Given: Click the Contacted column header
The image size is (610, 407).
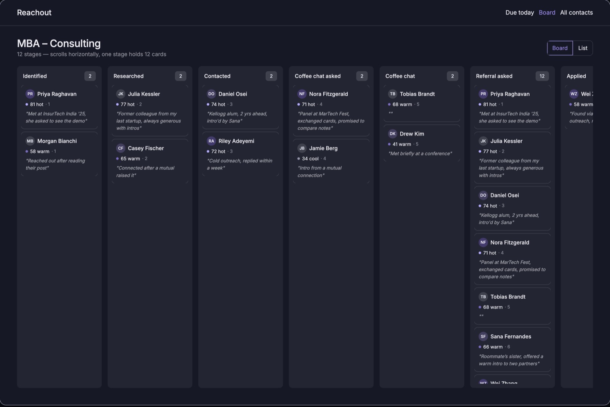Looking at the screenshot, I should pos(217,76).
